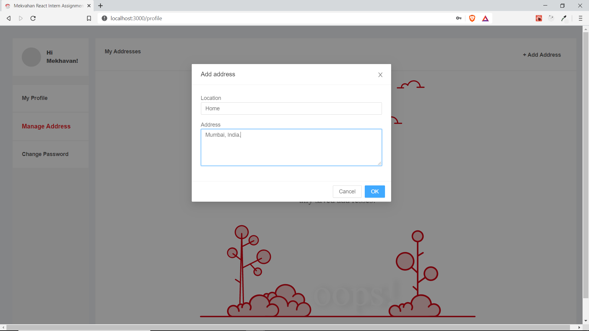Image resolution: width=589 pixels, height=331 pixels.
Task: Close the Mekvahan browser tab
Action: [x=89, y=6]
